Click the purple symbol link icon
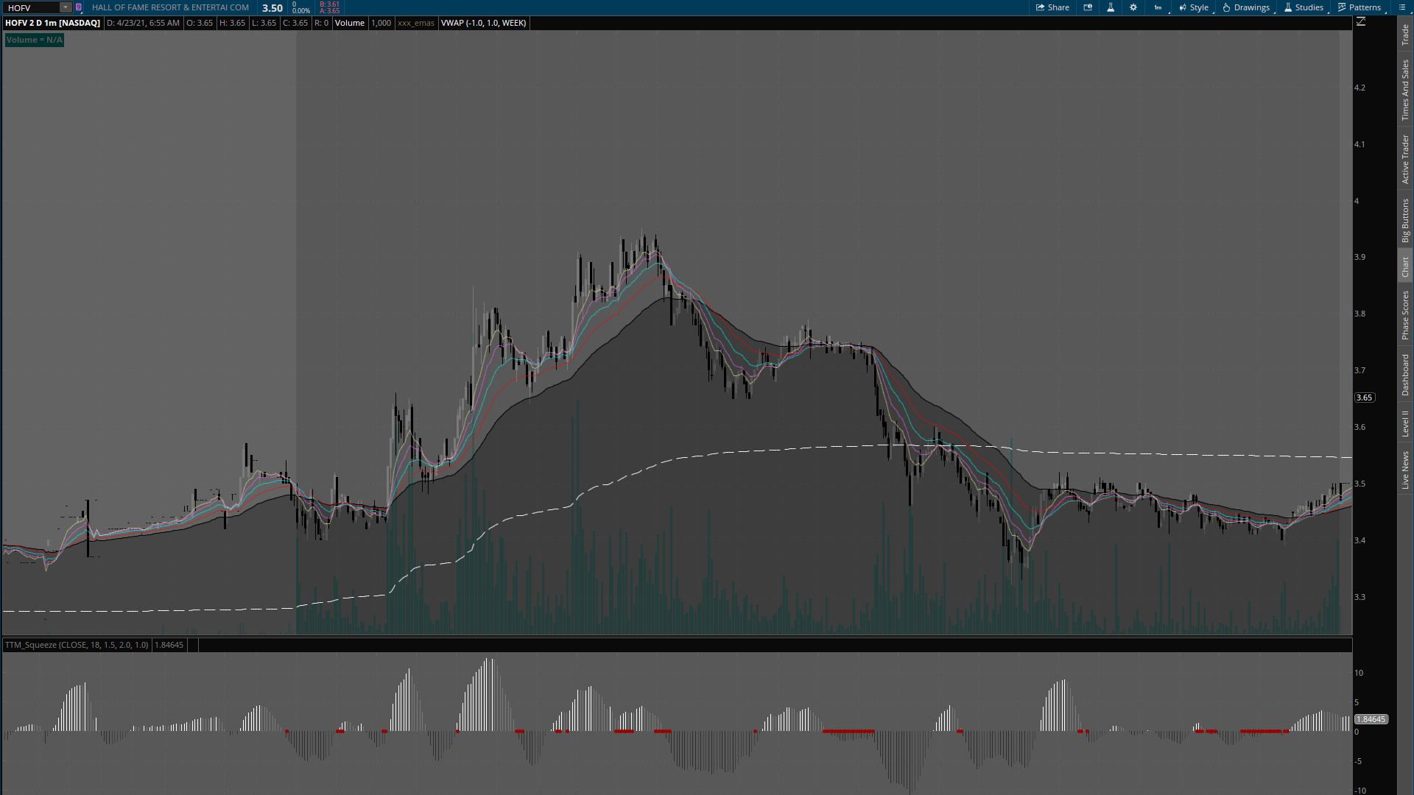The height and width of the screenshot is (795, 1414). tap(79, 7)
